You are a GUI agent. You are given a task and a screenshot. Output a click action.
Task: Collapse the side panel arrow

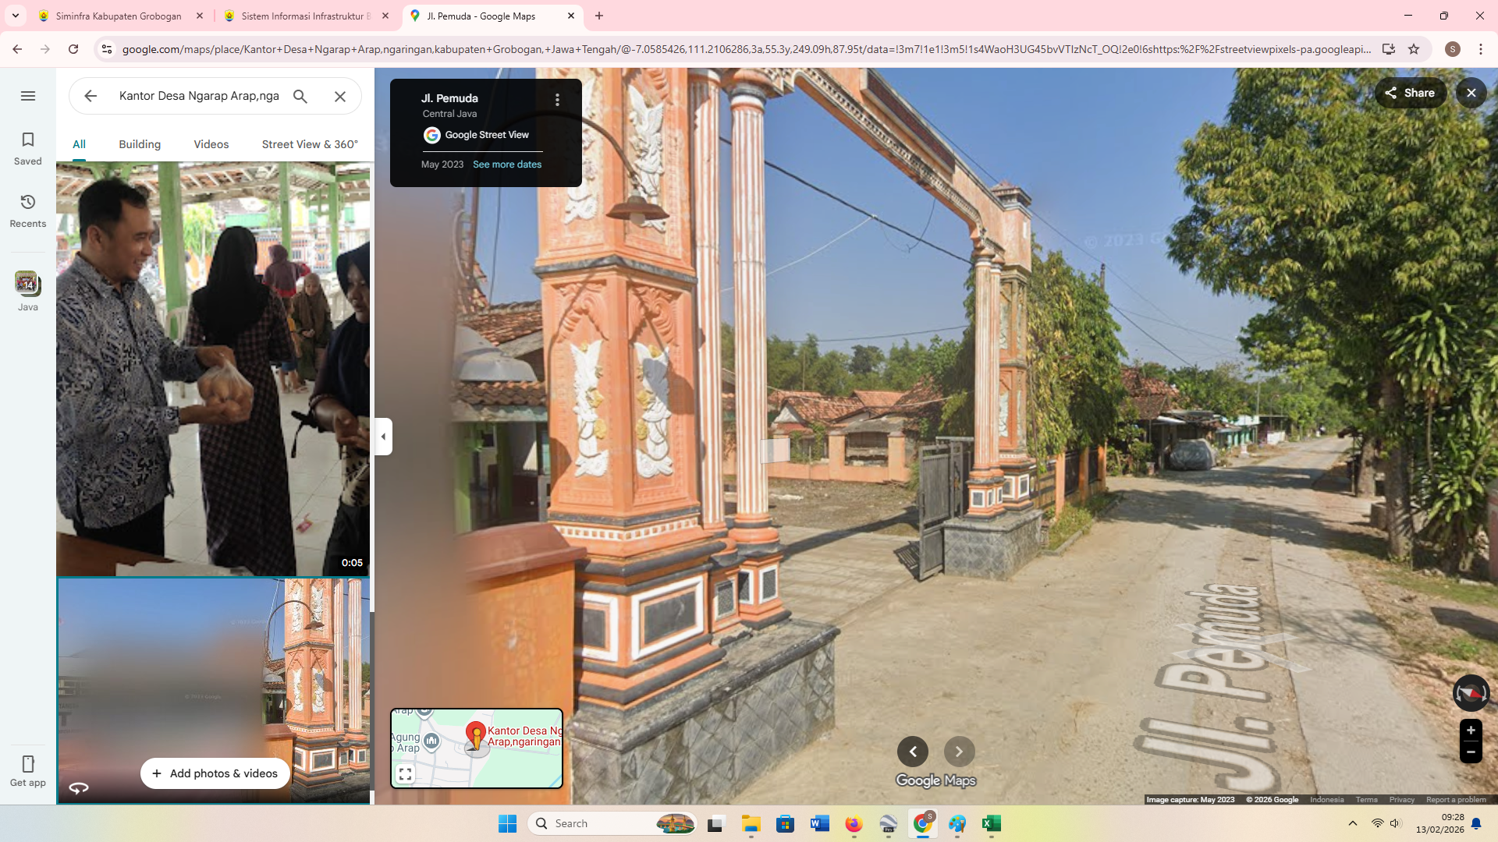(x=383, y=437)
